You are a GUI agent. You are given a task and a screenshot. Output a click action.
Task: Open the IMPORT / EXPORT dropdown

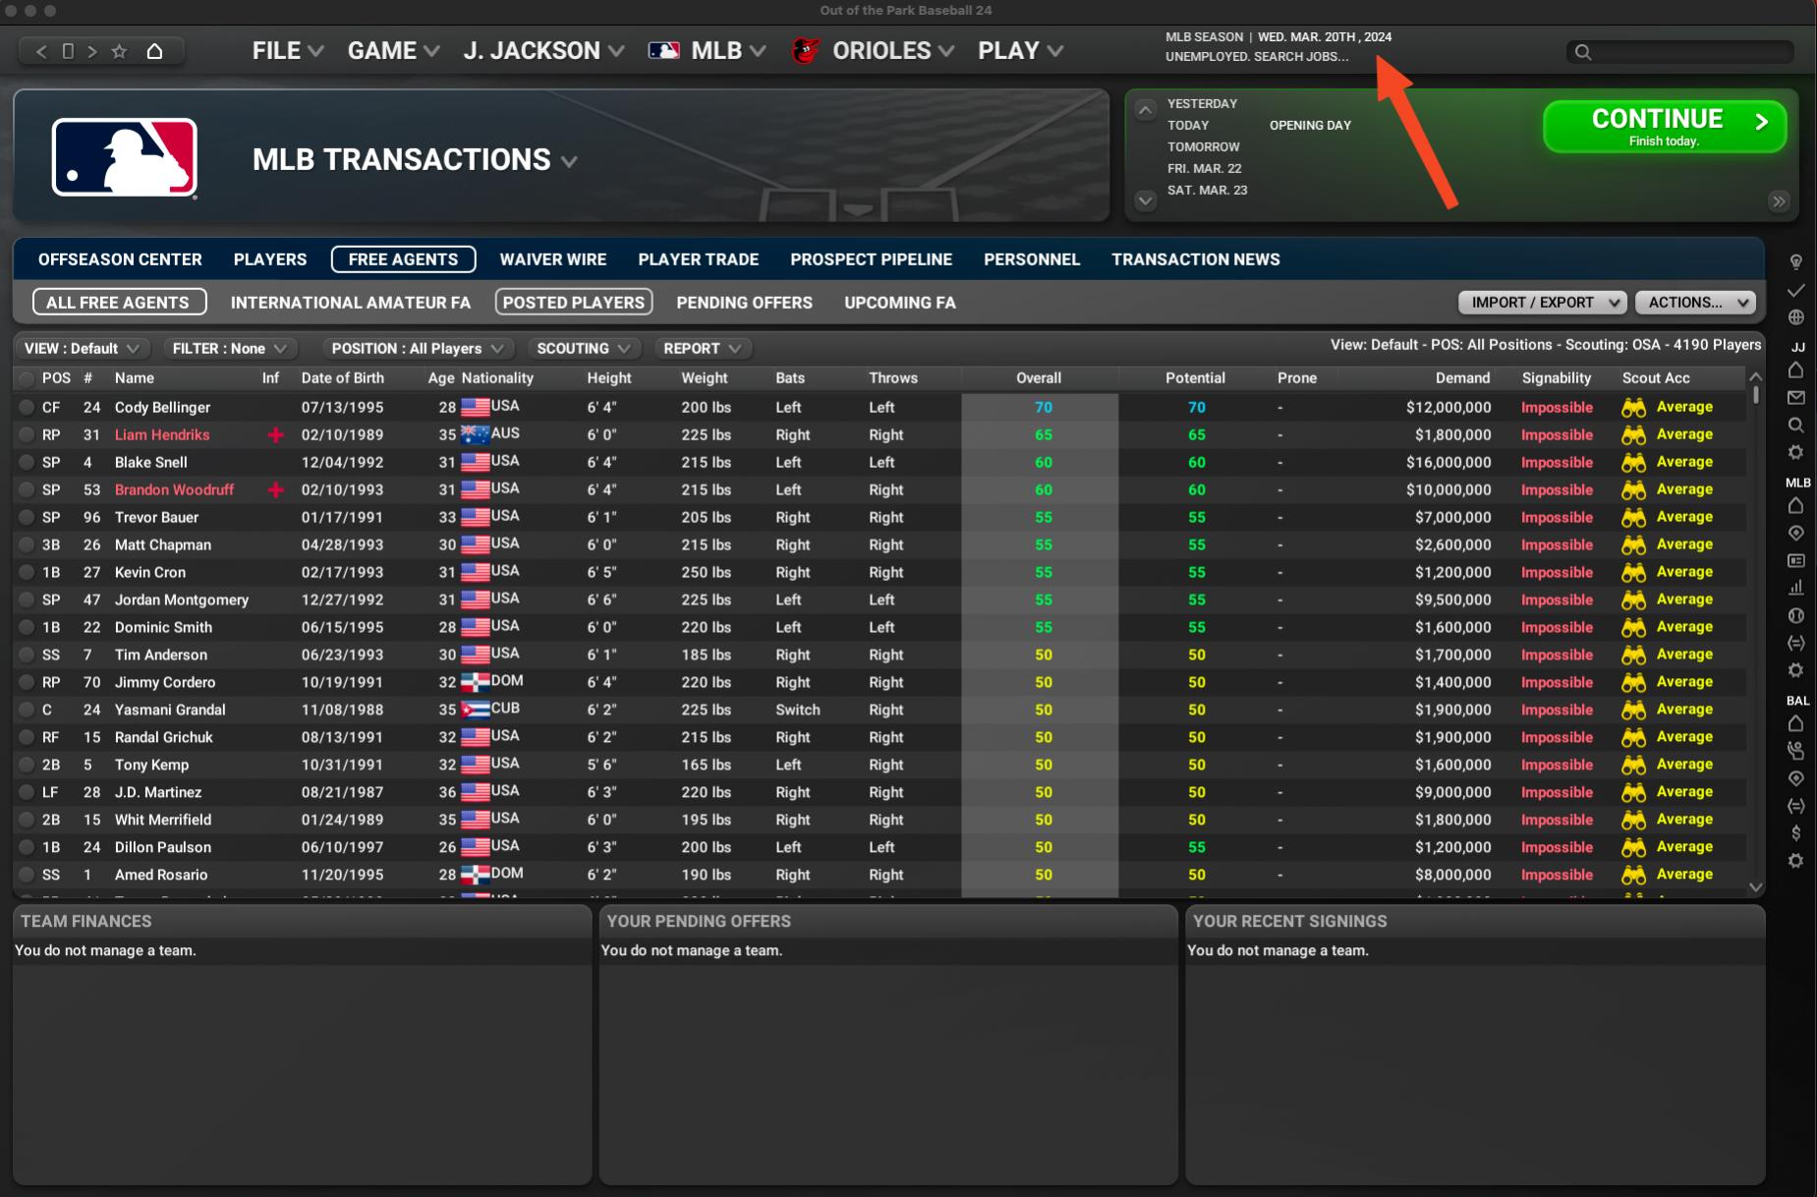(1542, 303)
